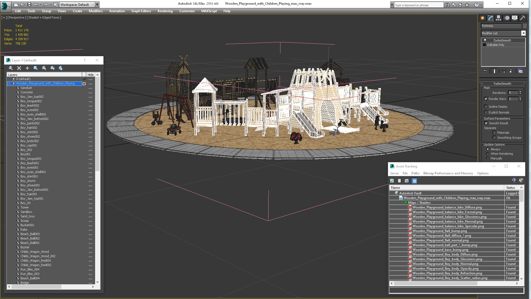Click Create New Layer icon
The image size is (531, 299).
[x=11, y=68]
